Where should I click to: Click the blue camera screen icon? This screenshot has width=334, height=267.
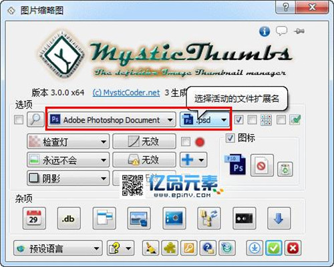pos(174,218)
